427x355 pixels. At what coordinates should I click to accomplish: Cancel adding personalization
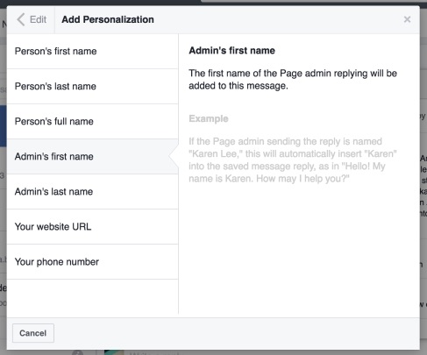tap(33, 333)
